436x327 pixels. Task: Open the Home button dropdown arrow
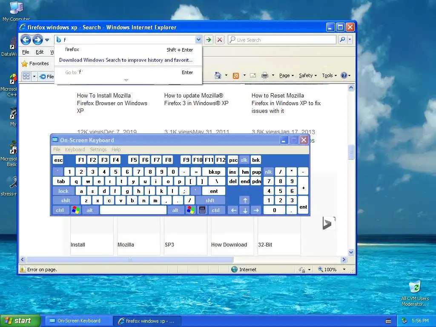point(226,75)
